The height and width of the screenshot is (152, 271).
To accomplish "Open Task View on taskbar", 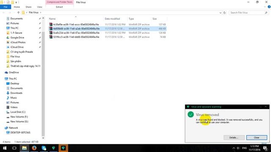I will click(14, 148).
